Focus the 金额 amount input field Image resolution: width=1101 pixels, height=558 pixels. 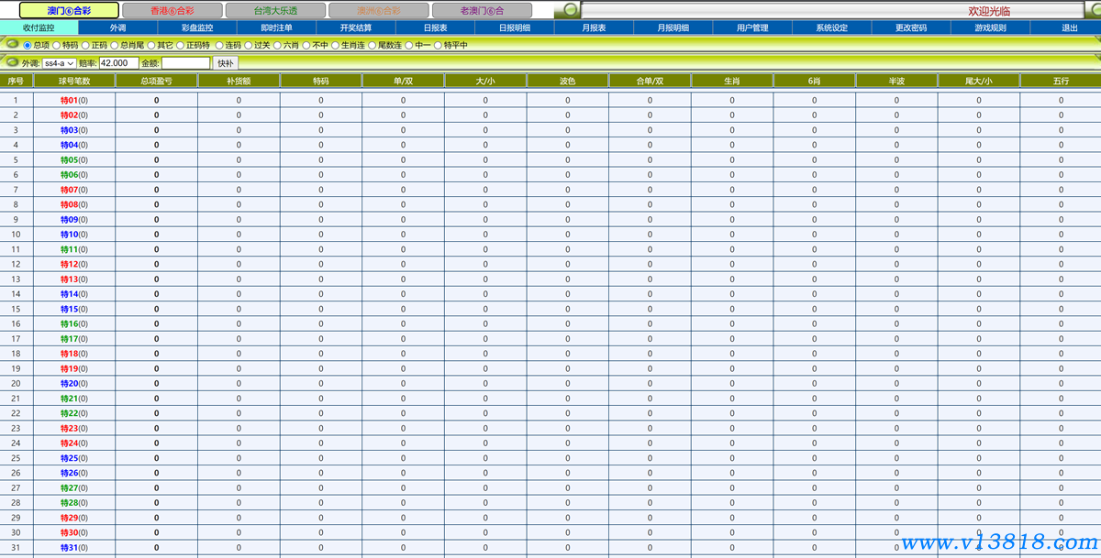(x=185, y=63)
